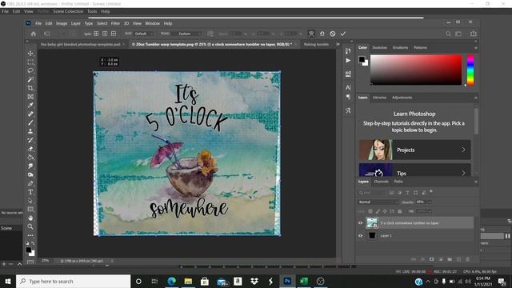Image resolution: width=512 pixels, height=288 pixels.
Task: Open the Grid Default dropdown
Action: (x=144, y=34)
